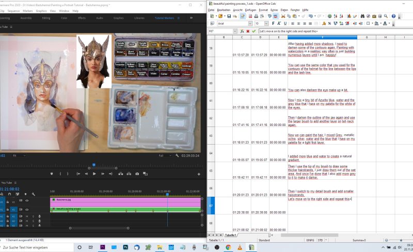Open the button editor plus icon

tap(199, 174)
